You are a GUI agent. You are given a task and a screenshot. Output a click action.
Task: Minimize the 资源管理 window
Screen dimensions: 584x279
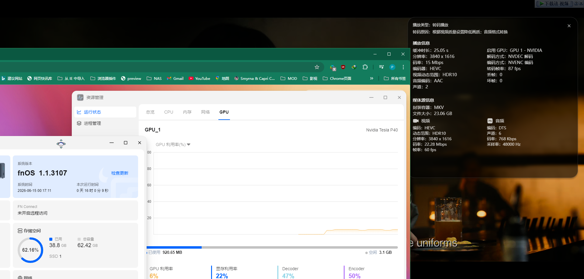(x=371, y=97)
